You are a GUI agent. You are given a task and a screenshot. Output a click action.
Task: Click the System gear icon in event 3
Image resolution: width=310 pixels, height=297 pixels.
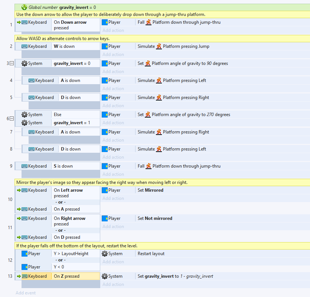click(25, 63)
